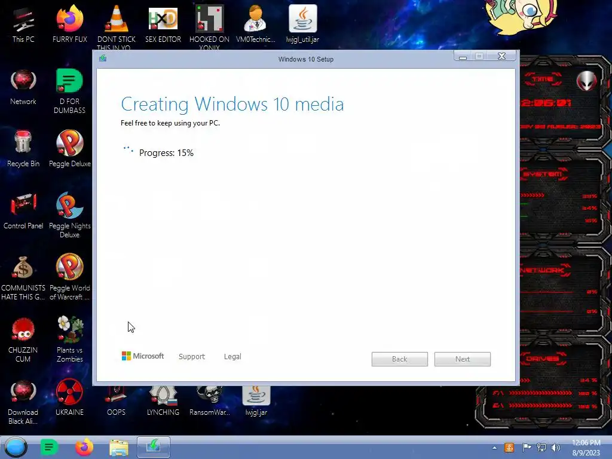Open the LYNCHING desktop shortcut
Screen dimensions: 612x459
click(x=163, y=401)
